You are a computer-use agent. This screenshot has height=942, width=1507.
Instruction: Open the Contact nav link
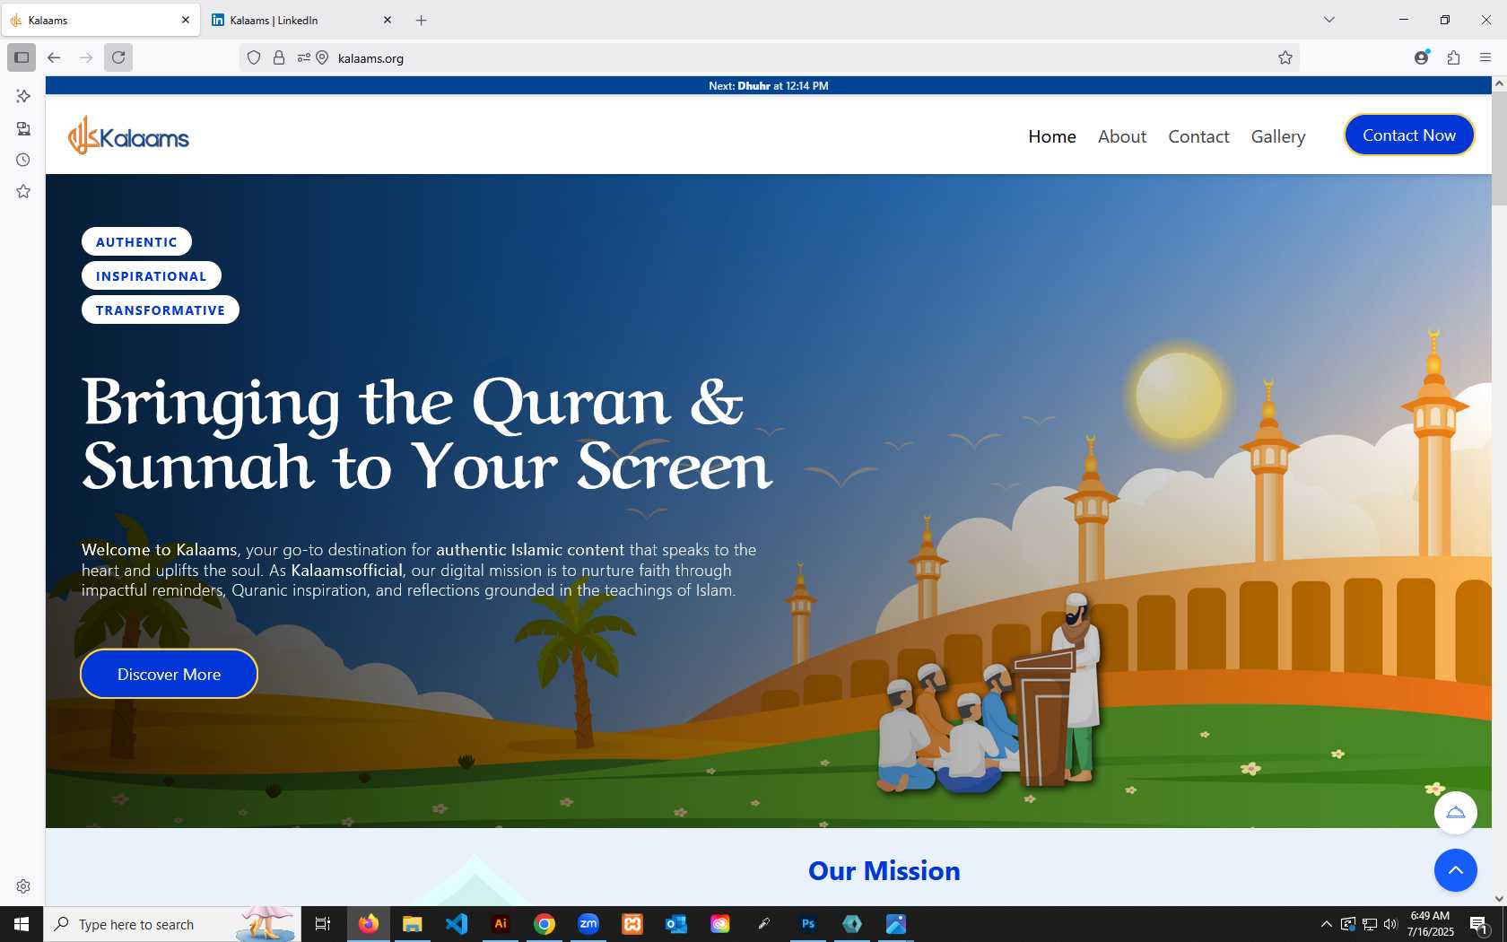(1198, 136)
